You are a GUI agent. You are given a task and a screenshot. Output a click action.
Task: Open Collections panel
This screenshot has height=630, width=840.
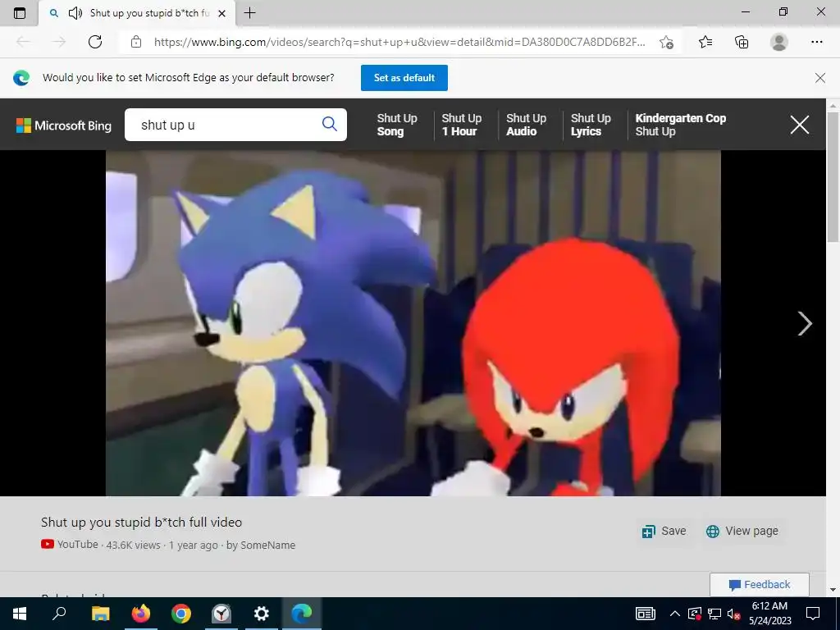742,42
